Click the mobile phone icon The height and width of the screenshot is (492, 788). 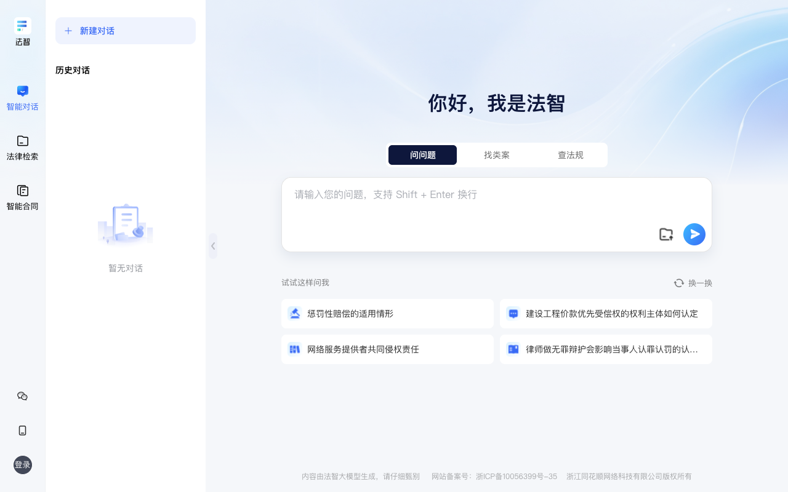pyautogui.click(x=23, y=430)
